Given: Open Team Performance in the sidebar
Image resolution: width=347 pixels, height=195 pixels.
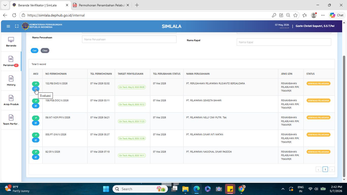Looking at the screenshot, I should (x=11, y=120).
